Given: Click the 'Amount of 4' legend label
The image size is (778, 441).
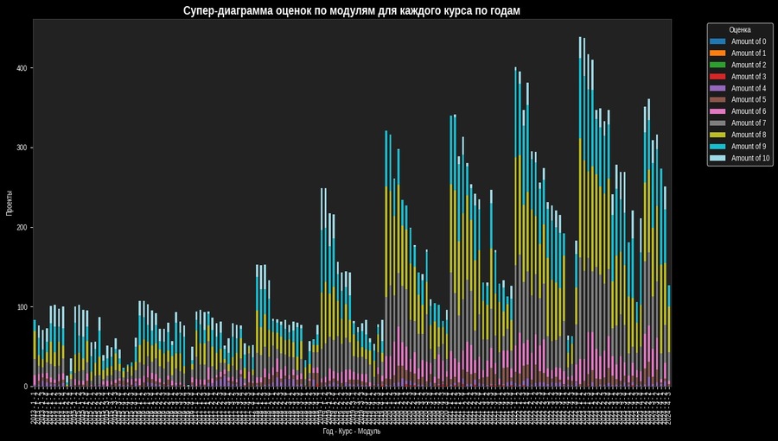Looking at the screenshot, I should tap(749, 88).
